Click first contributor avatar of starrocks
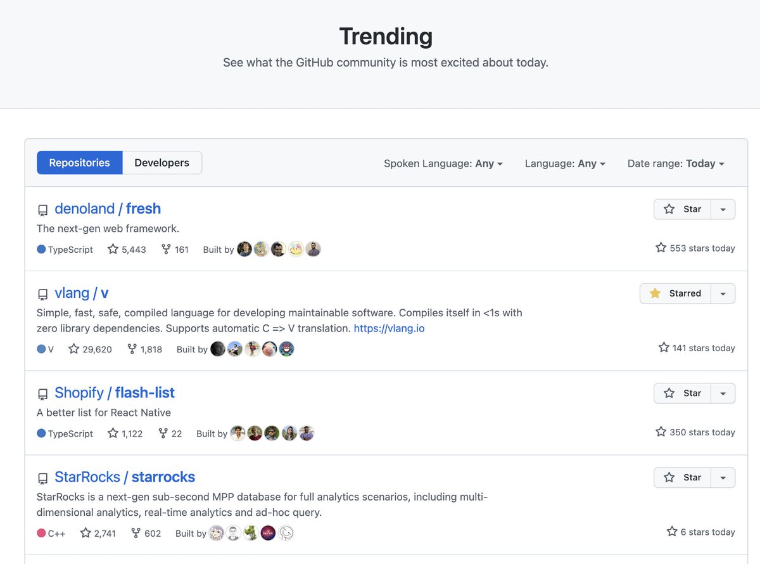The height and width of the screenshot is (564, 760). point(217,533)
